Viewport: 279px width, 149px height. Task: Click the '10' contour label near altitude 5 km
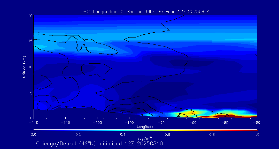pos(39,89)
